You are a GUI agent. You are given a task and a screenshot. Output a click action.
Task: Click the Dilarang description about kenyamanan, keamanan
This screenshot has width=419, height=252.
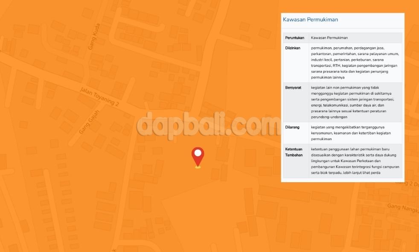point(351,133)
